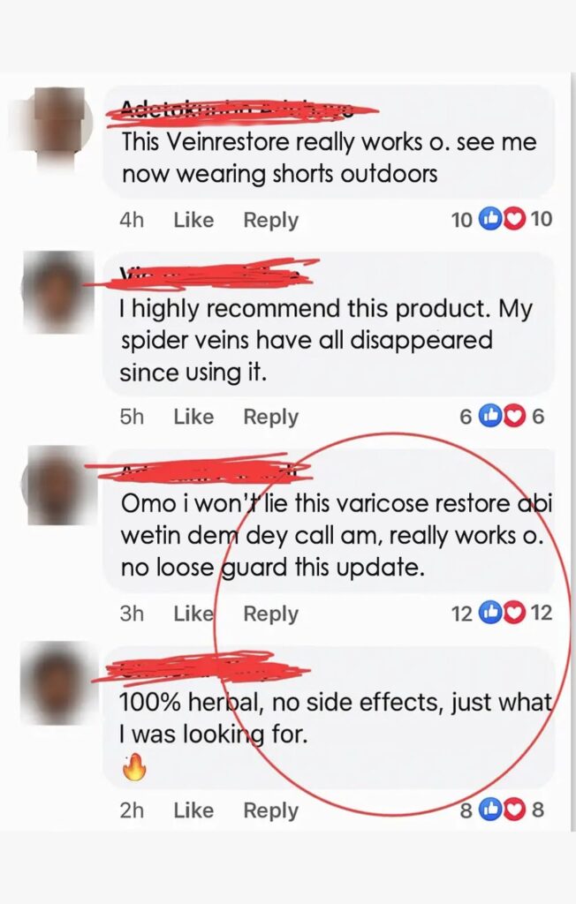Image resolution: width=576 pixels, height=904 pixels.
Task: Reply to the Veinrestore shorts comment
Action: pos(270,220)
